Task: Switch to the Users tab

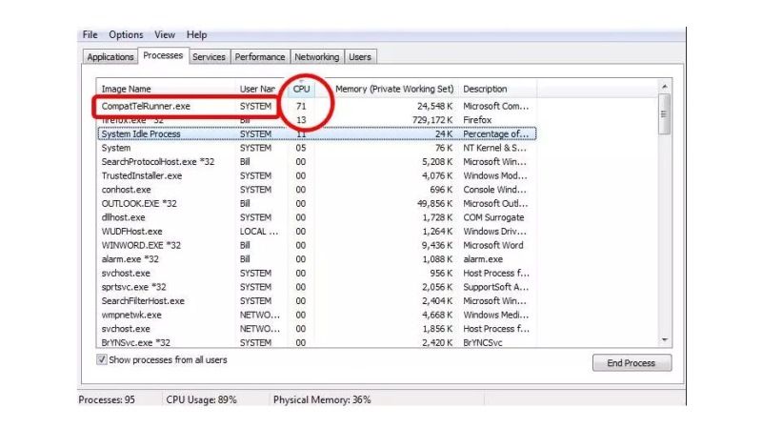Action: point(360,57)
